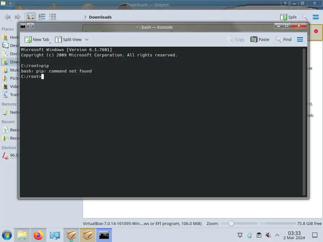323x242 pixels.
Task: Open Find in Konsole toolbar
Action: (x=284, y=39)
